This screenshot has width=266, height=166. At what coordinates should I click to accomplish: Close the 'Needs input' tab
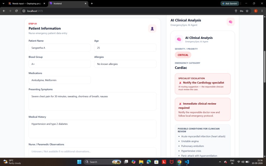pos(44,3)
